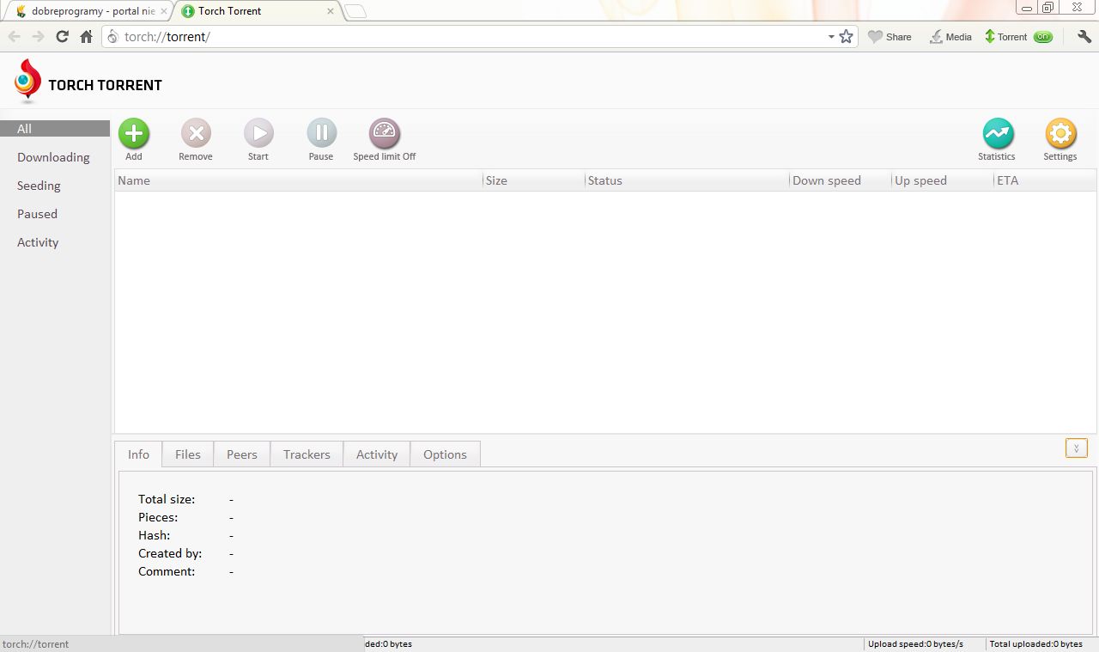Open the address bar dropdown arrow

coord(831,37)
